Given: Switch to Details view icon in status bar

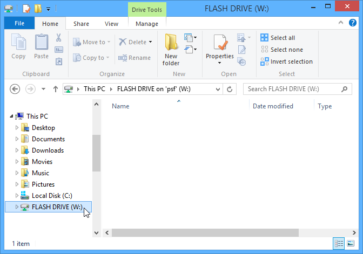Looking at the screenshot, I should point(339,243).
